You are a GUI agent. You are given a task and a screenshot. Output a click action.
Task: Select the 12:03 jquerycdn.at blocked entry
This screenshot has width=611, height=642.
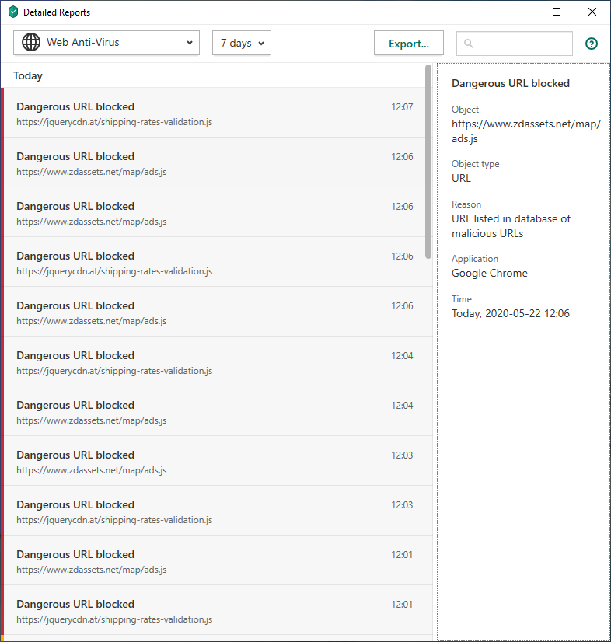coord(215,511)
